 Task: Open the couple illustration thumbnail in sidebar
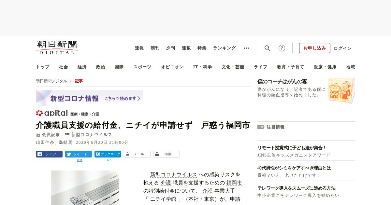(x=342, y=91)
